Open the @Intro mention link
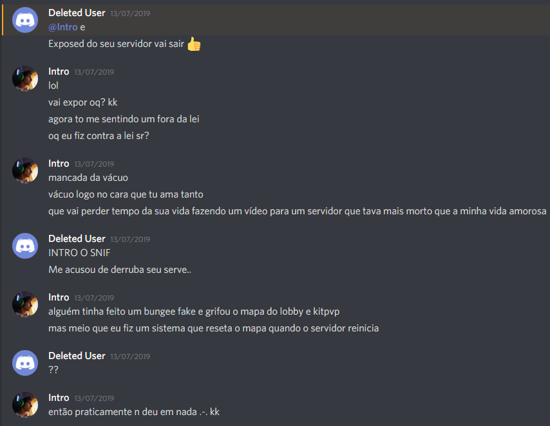550x426 pixels. pos(62,27)
